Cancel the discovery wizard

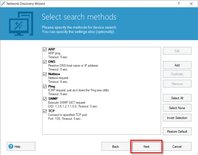177,147
